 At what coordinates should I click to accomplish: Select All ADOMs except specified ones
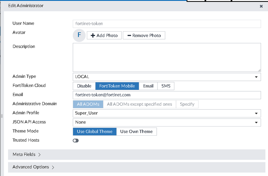[x=139, y=104]
